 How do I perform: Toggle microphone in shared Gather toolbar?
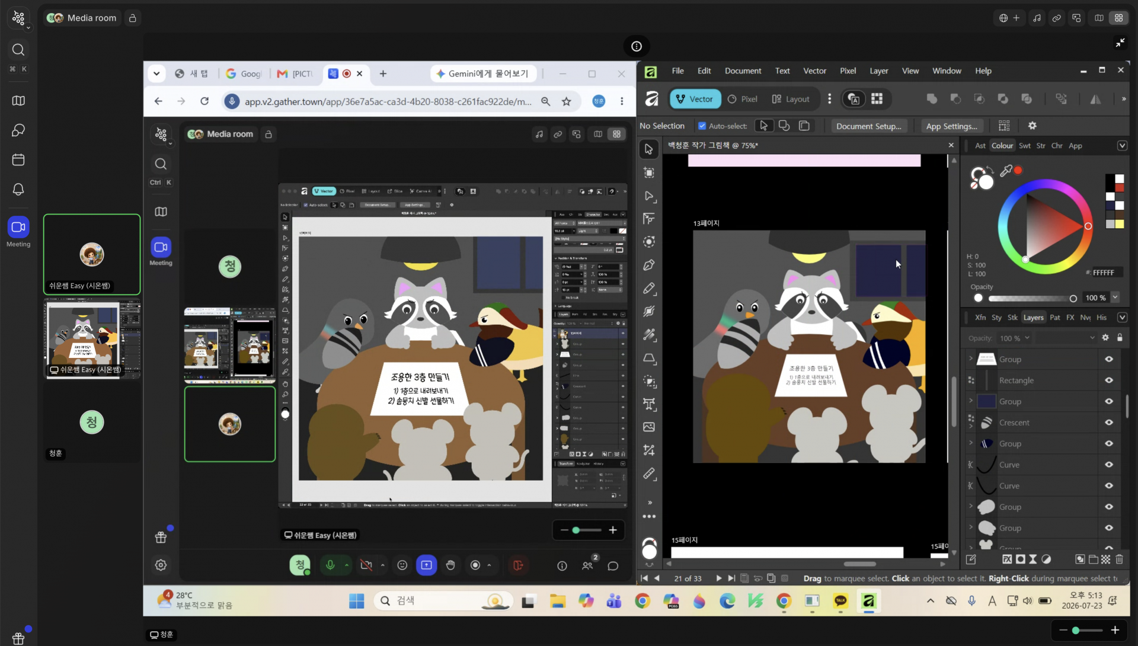click(x=330, y=565)
